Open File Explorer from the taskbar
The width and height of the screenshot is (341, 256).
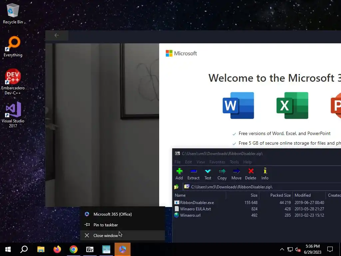click(41, 249)
